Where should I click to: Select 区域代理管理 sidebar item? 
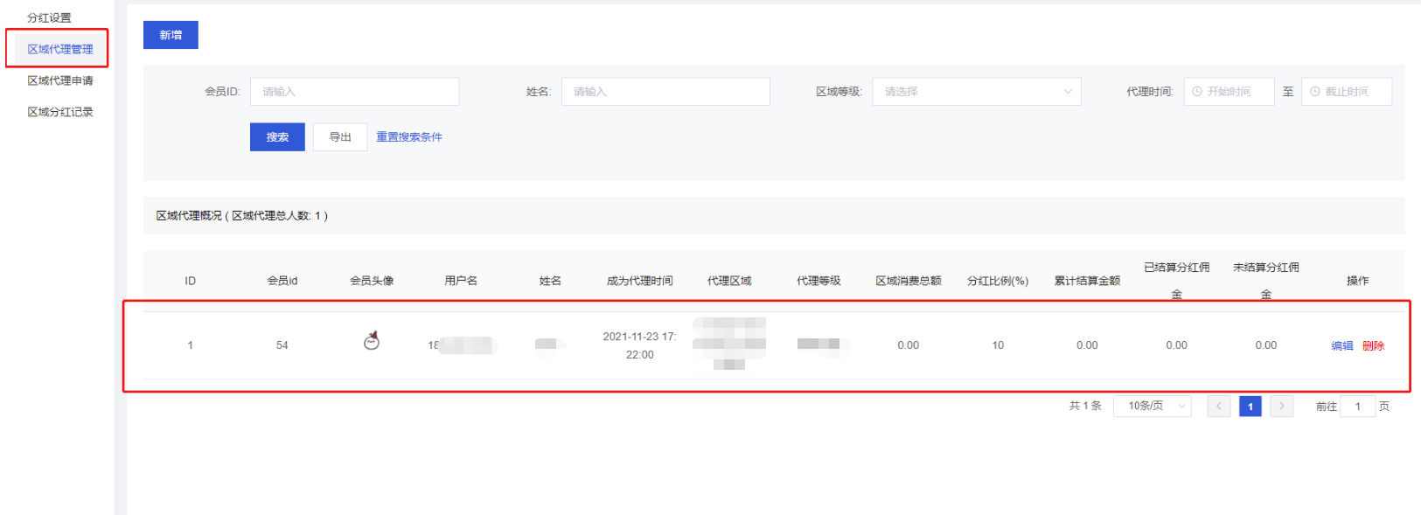click(59, 49)
